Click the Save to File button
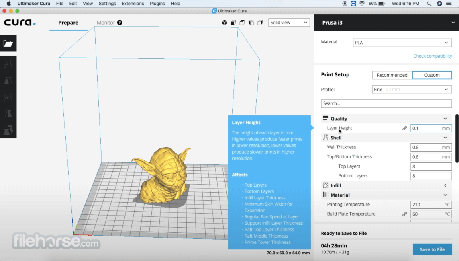 pos(432,249)
